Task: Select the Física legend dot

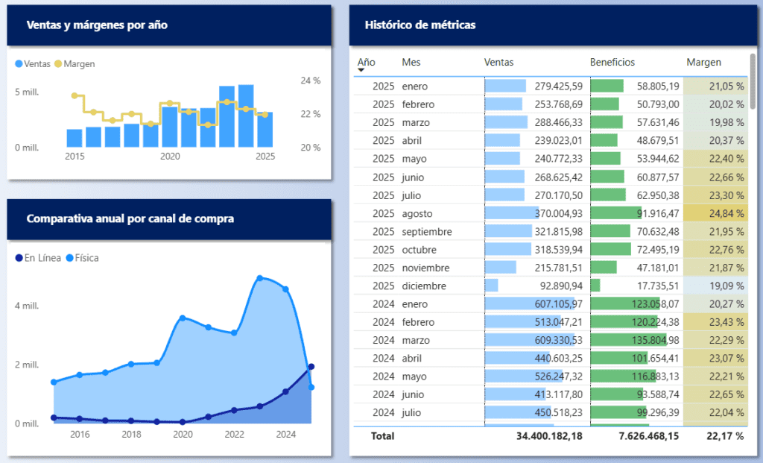Action: pyautogui.click(x=70, y=258)
